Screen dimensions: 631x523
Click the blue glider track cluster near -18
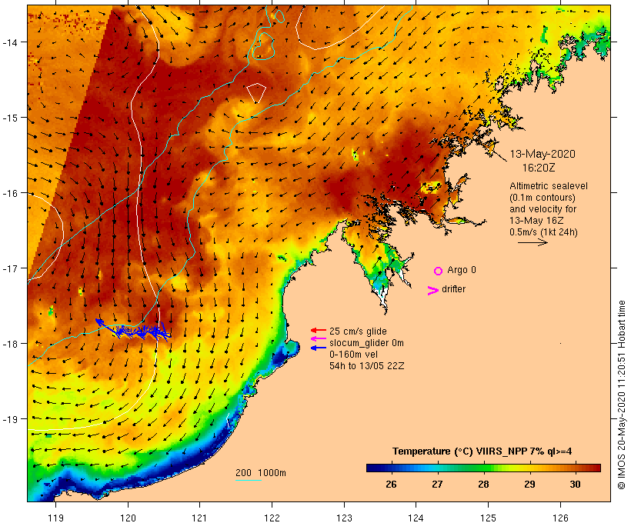point(135,330)
